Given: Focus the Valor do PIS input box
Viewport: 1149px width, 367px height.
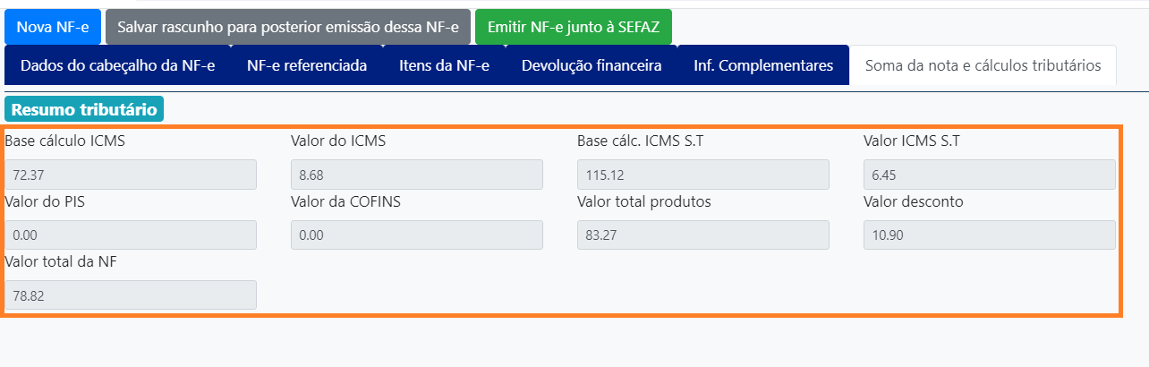Looking at the screenshot, I should 131,235.
